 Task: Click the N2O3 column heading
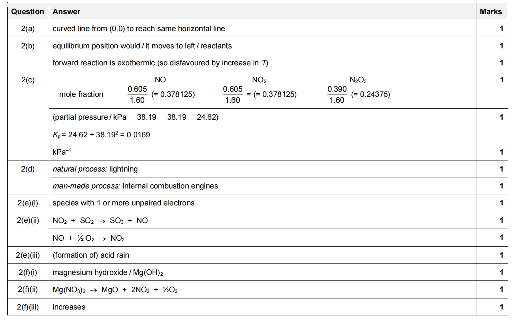coord(358,80)
